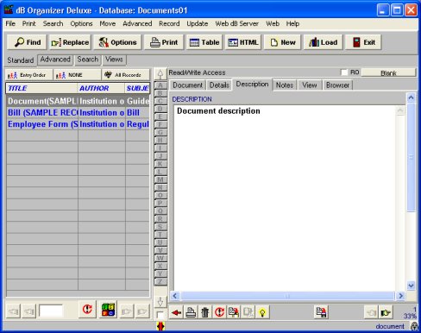Open the Update menu
421x333 pixels.
click(x=198, y=23)
